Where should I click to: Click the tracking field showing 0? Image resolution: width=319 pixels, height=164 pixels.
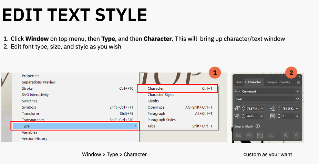coord(288,116)
